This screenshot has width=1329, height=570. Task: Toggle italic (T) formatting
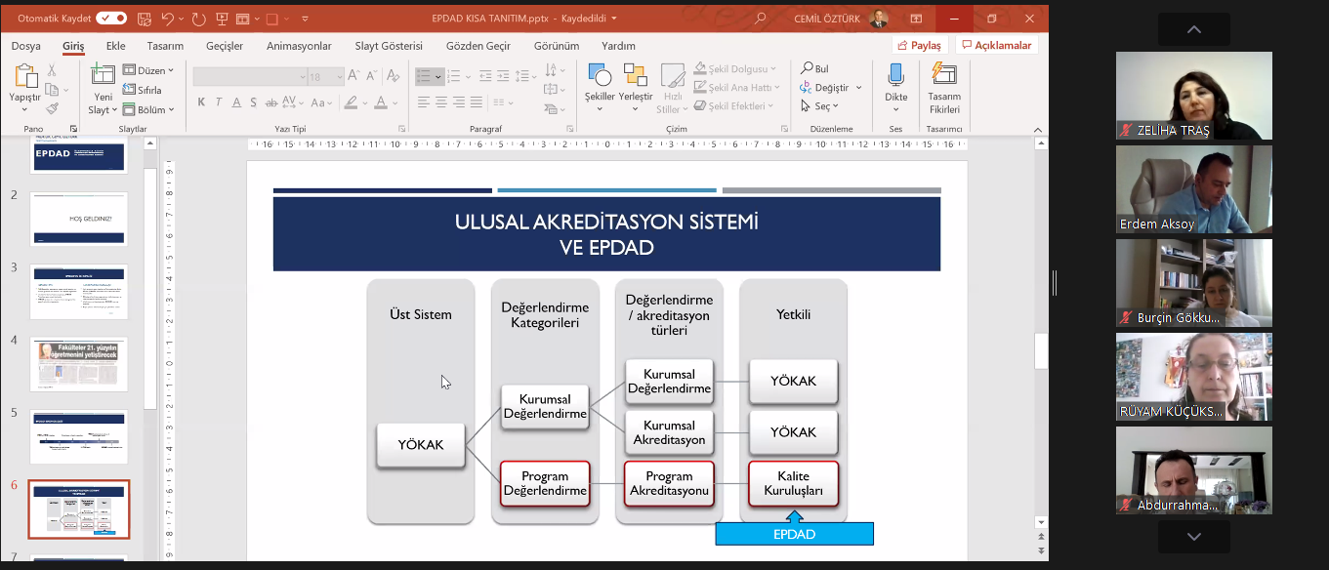click(x=219, y=102)
